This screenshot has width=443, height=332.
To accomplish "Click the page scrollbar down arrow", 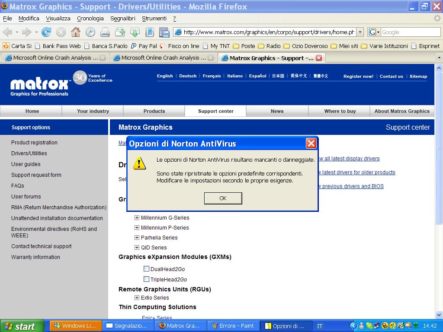I will point(439,314).
